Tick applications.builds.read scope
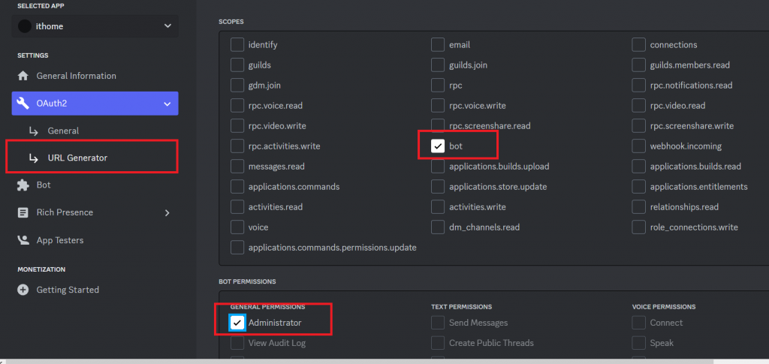Viewport: 769px width, 364px height. point(638,167)
